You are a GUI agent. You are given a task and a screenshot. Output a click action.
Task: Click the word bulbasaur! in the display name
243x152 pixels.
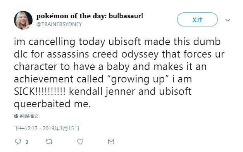[x=126, y=16]
